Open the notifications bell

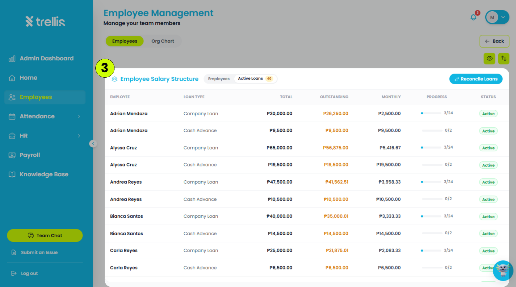pyautogui.click(x=473, y=17)
